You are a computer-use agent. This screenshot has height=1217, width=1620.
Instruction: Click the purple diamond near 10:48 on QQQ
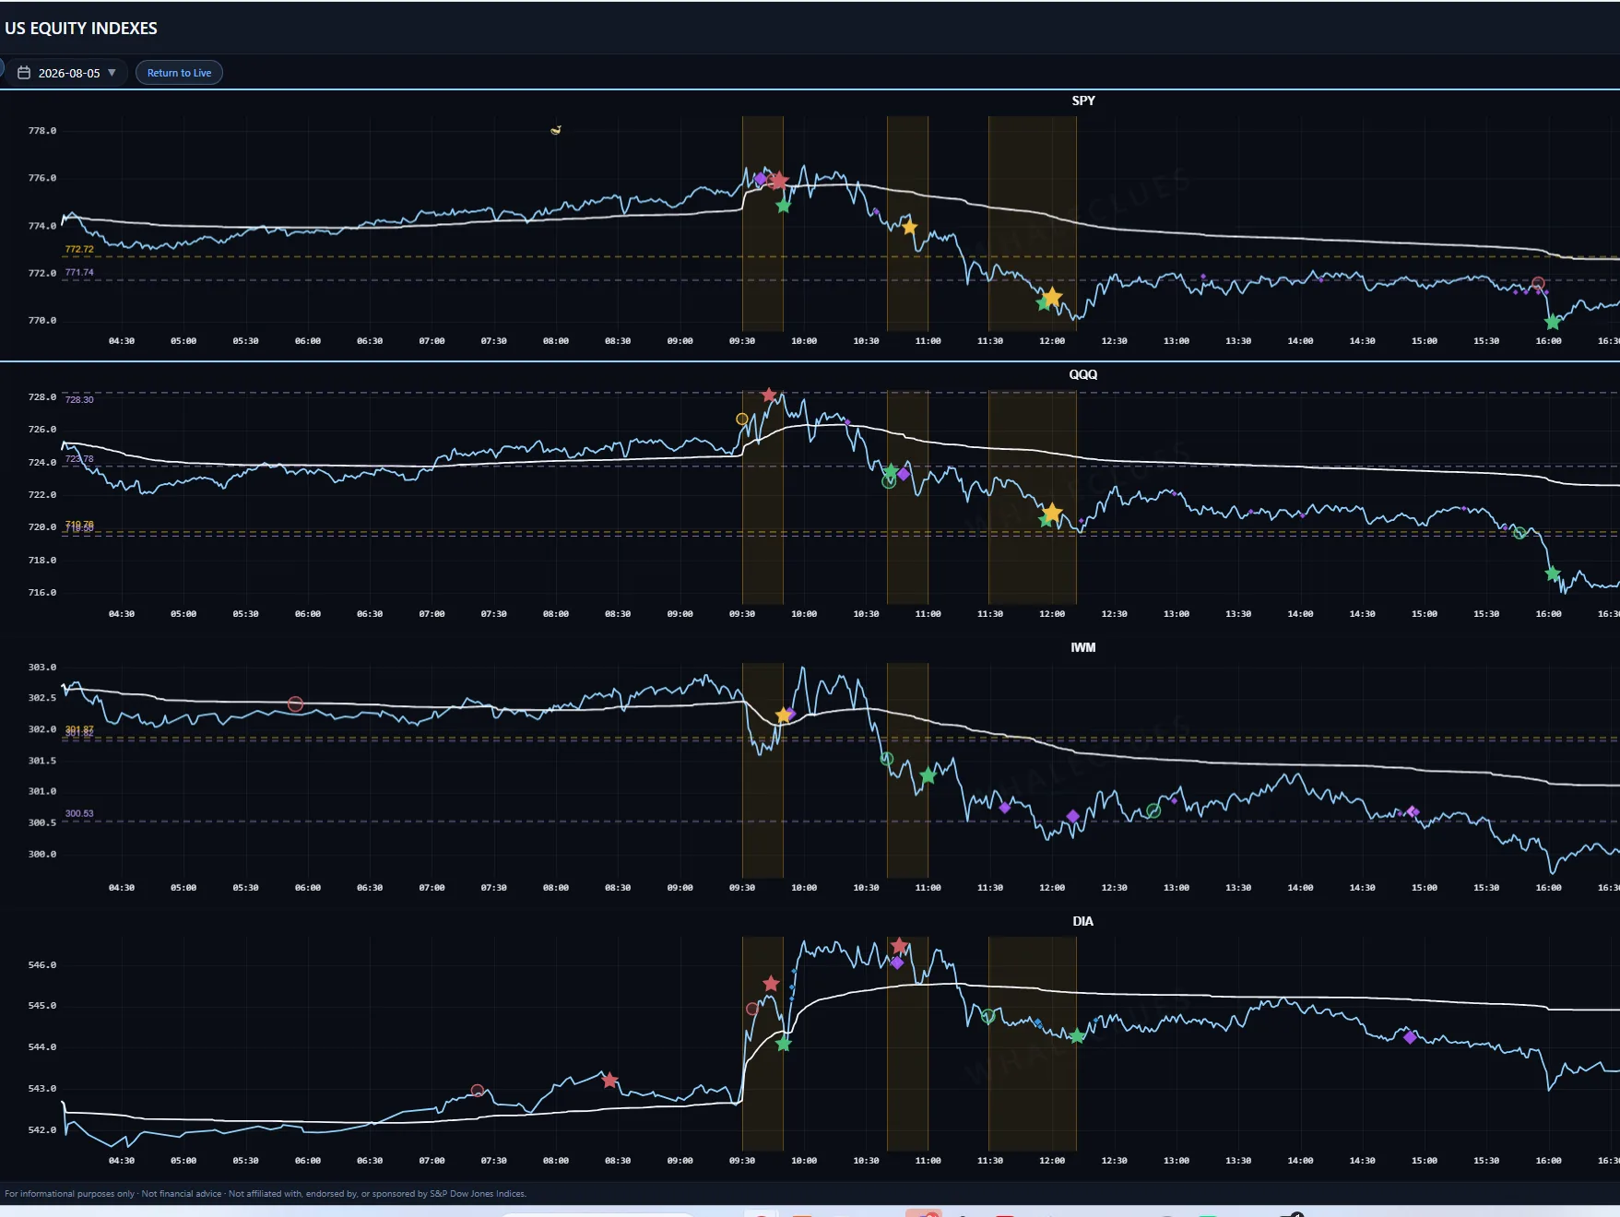coord(904,474)
